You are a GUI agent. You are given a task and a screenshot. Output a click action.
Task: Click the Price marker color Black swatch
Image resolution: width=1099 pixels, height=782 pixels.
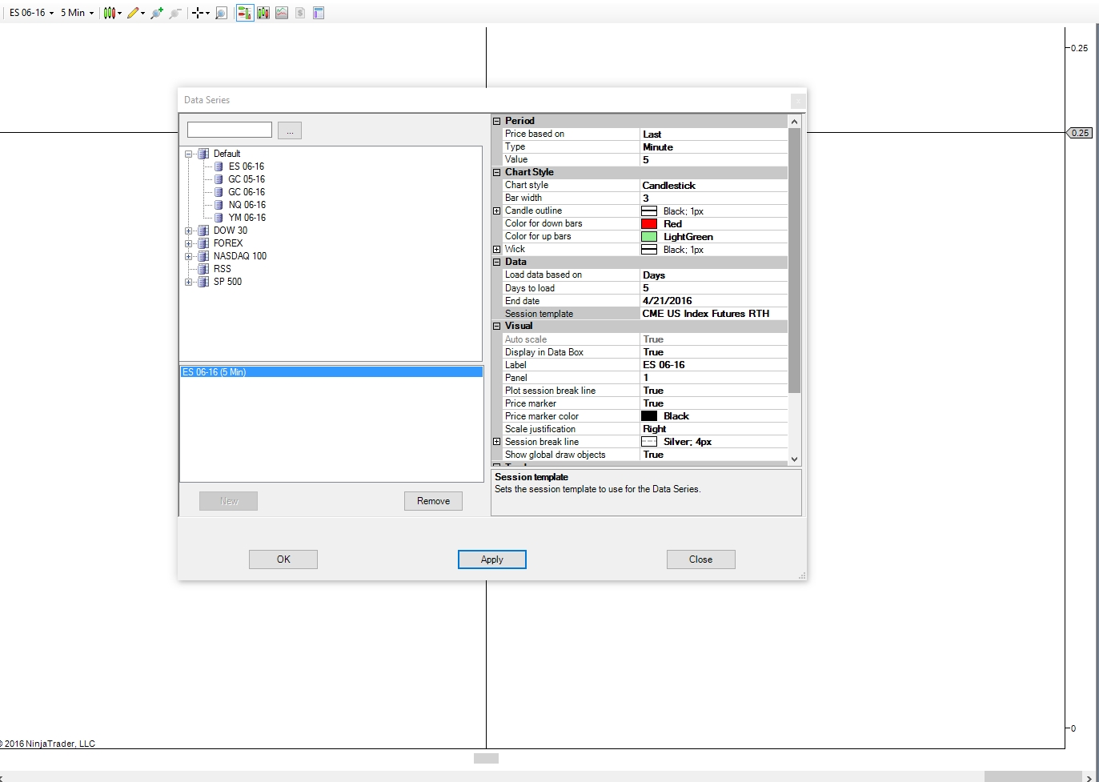coord(649,416)
